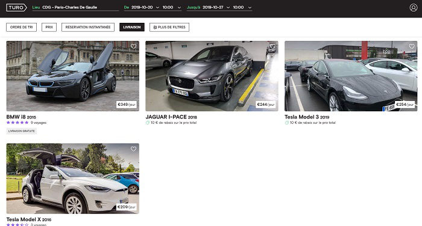Click the €209/jour price tag
Image resolution: width=422 pixels, height=226 pixels.
point(127,207)
